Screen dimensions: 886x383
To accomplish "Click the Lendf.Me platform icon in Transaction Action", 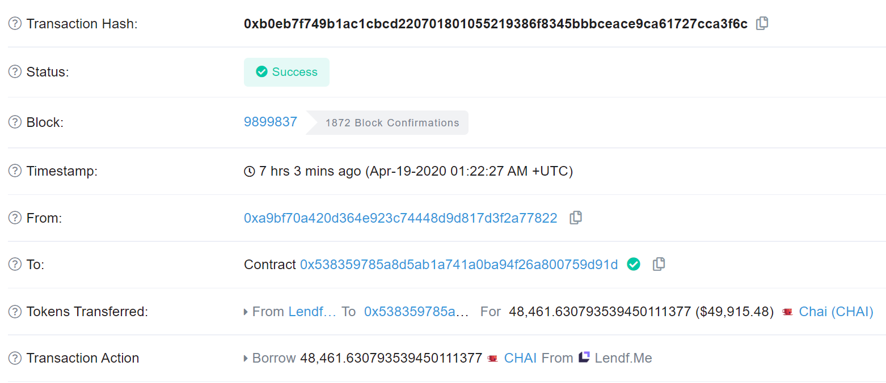I will click(x=584, y=358).
